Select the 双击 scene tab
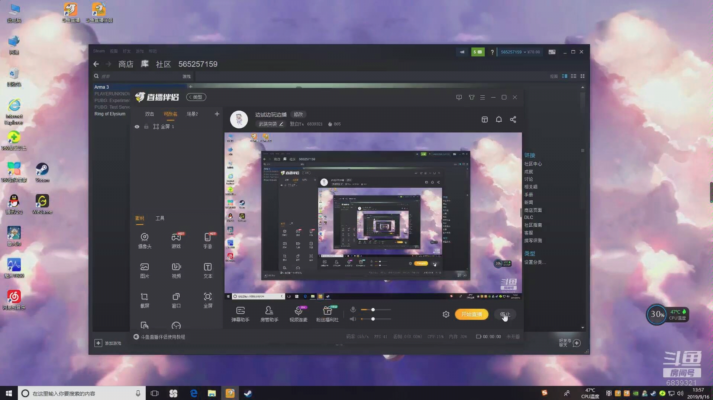This screenshot has height=400, width=713. tap(149, 114)
